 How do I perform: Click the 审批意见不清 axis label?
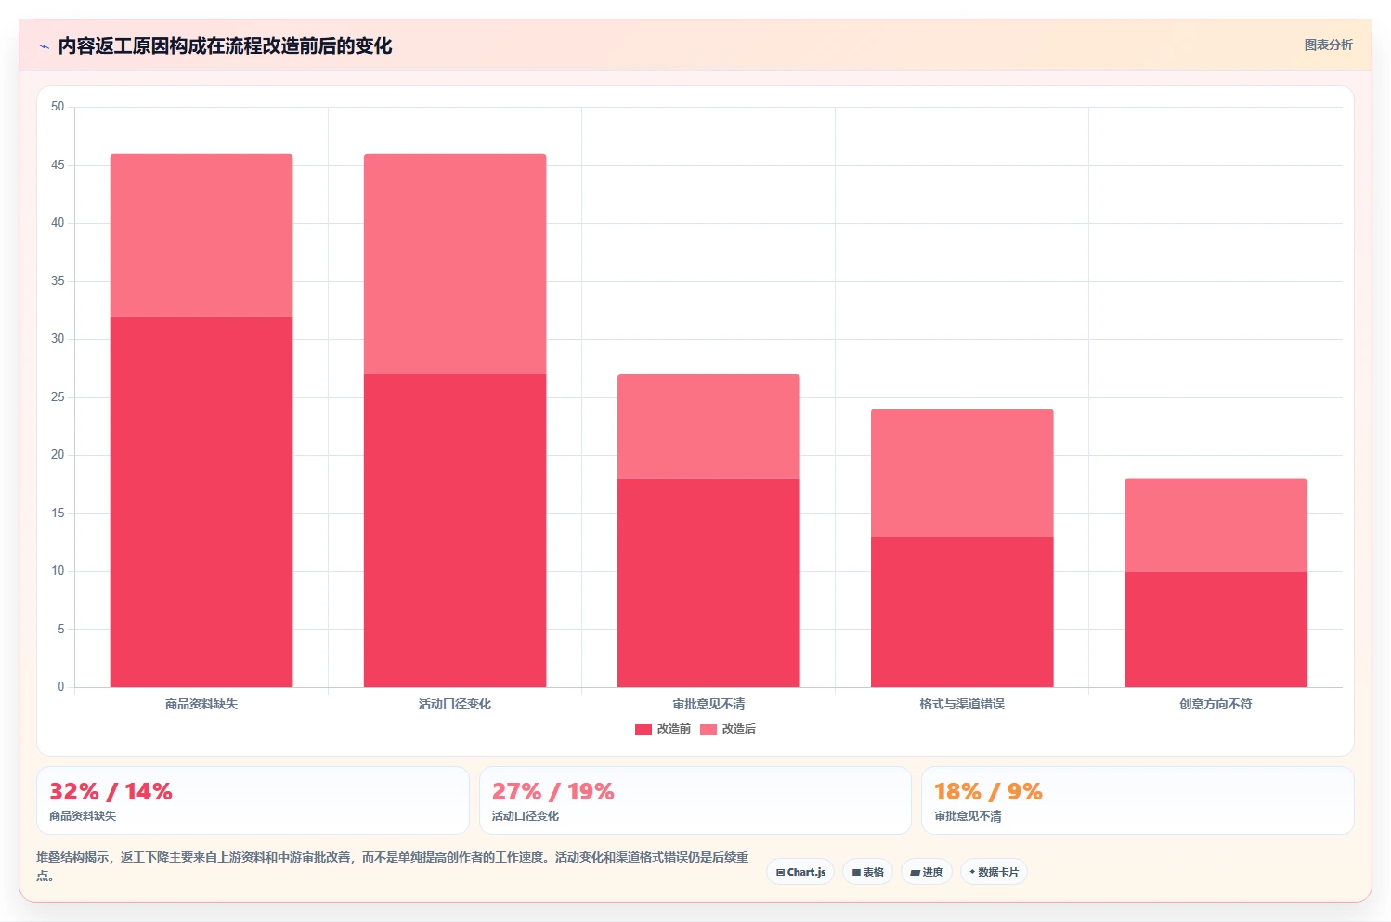point(708,704)
